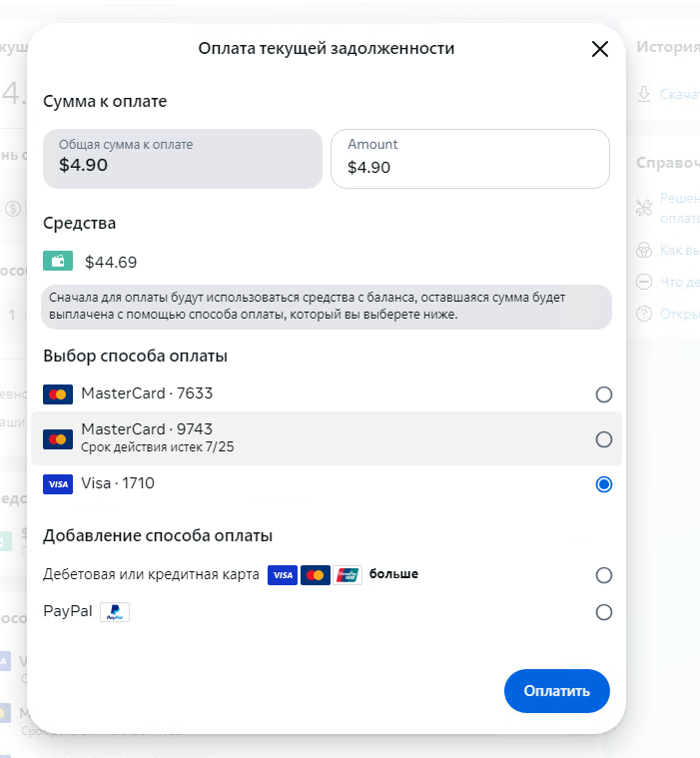Click the balance usage info notice

point(326,307)
